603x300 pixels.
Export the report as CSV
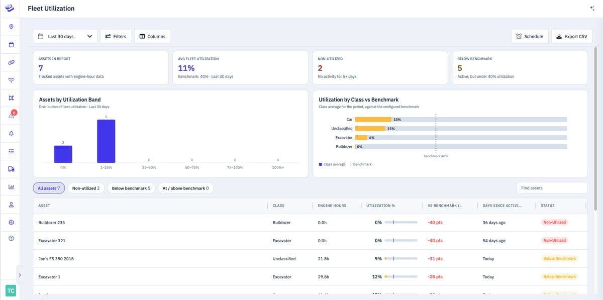572,36
